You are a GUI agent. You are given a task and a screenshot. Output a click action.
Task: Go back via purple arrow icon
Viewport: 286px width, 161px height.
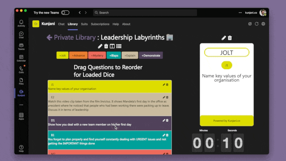click(49, 38)
